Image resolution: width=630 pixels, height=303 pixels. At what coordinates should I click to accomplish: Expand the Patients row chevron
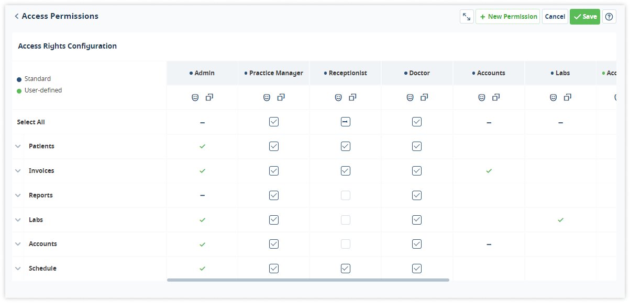pyautogui.click(x=18, y=146)
